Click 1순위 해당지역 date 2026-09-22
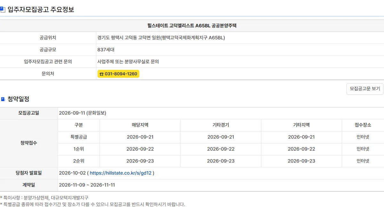Viewport: 384px width, 207px height. click(140, 149)
